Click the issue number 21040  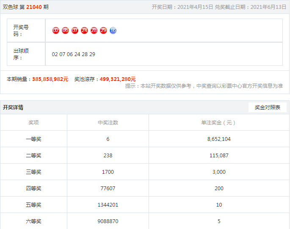click(x=34, y=7)
